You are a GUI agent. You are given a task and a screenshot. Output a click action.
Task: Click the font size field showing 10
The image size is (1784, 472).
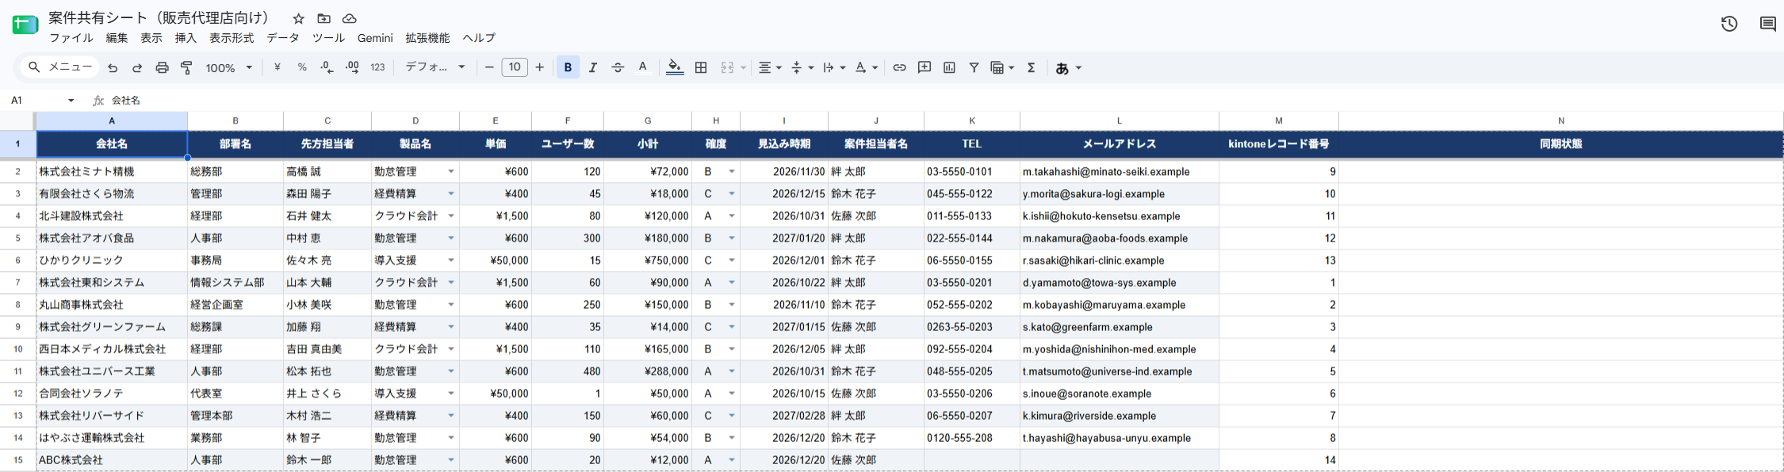[x=515, y=68]
